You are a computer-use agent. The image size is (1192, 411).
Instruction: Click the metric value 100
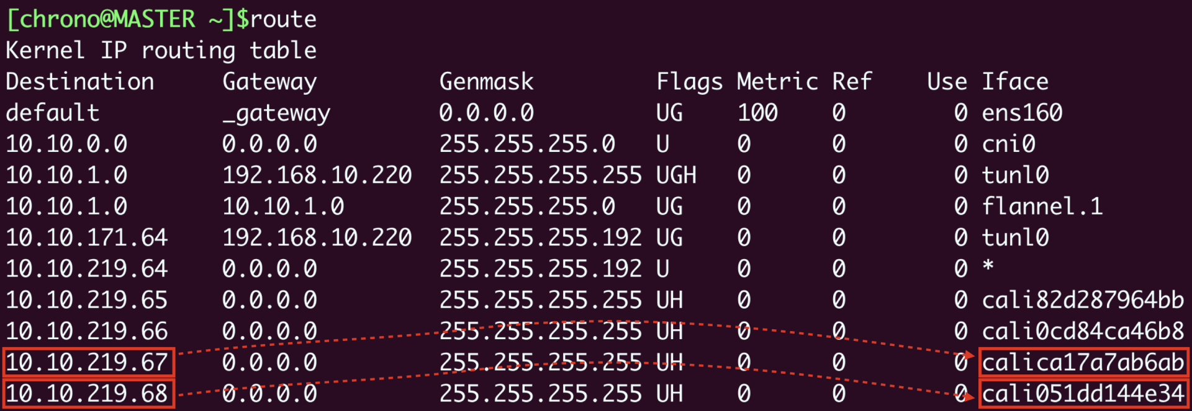(x=757, y=113)
